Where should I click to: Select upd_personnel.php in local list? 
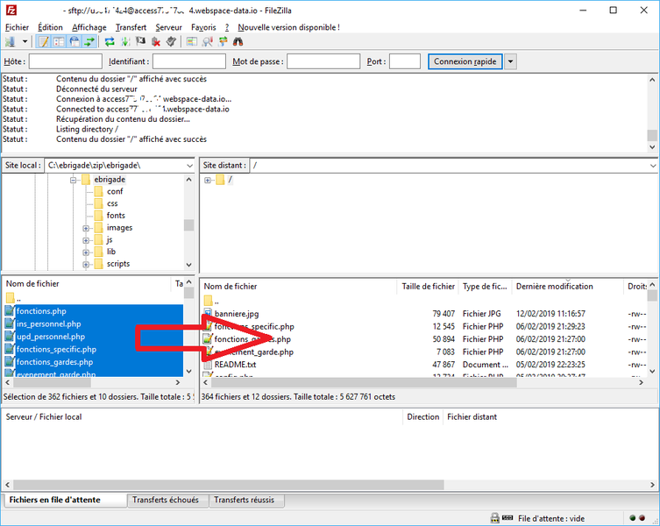click(51, 337)
